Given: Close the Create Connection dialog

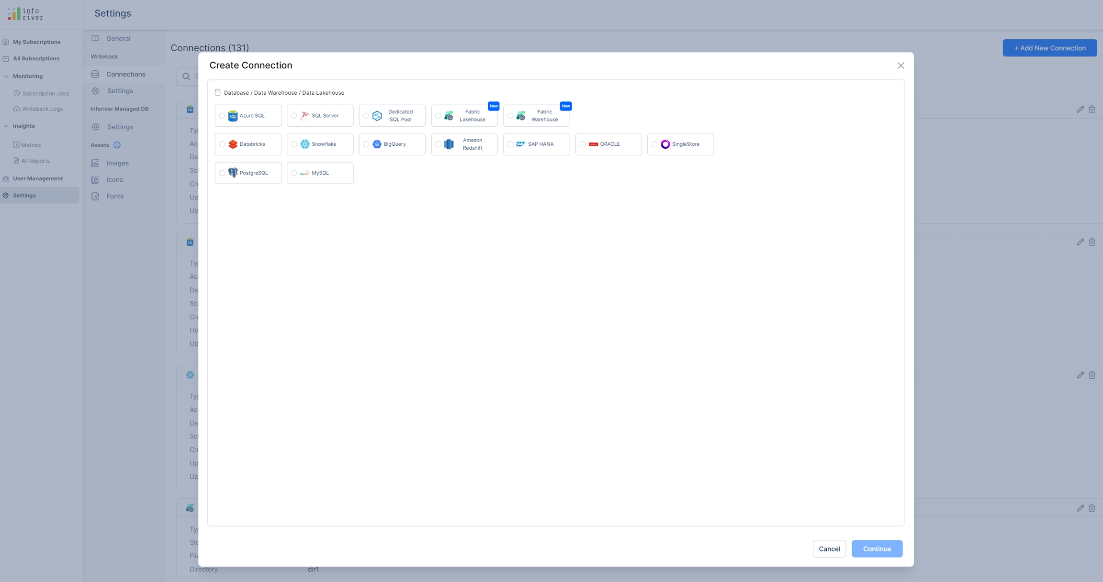Looking at the screenshot, I should click(x=900, y=66).
